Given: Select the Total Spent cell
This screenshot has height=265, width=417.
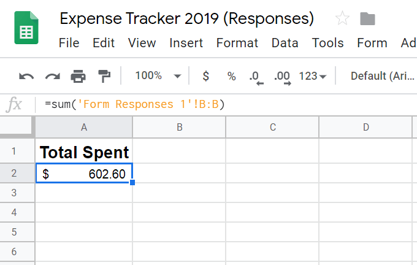Looking at the screenshot, I should pos(84,152).
